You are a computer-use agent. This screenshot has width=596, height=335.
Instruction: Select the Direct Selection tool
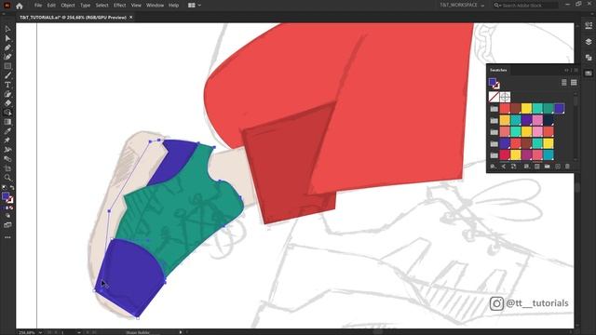7,38
